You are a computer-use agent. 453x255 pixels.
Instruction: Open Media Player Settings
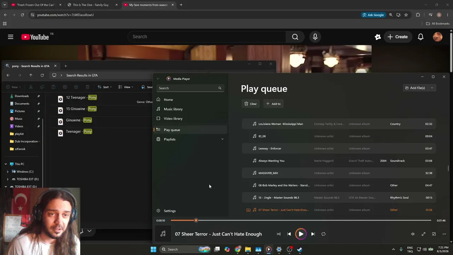click(x=190, y=211)
